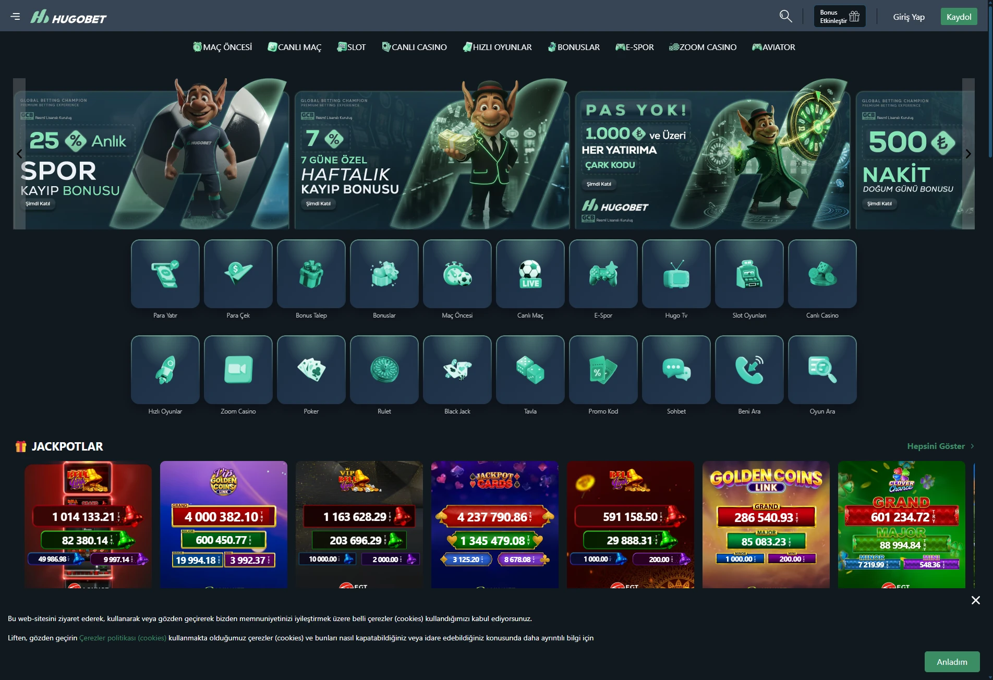Open ZOOM CASINO menu item
Image resolution: width=993 pixels, height=680 pixels.
(x=703, y=47)
